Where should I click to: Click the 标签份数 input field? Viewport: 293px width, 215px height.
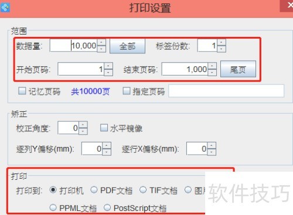[x=207, y=46]
